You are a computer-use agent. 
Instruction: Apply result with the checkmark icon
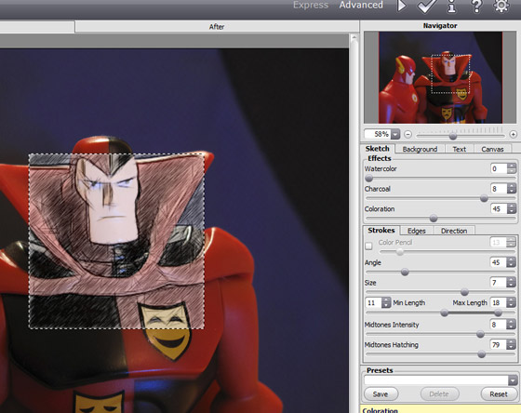pos(427,6)
